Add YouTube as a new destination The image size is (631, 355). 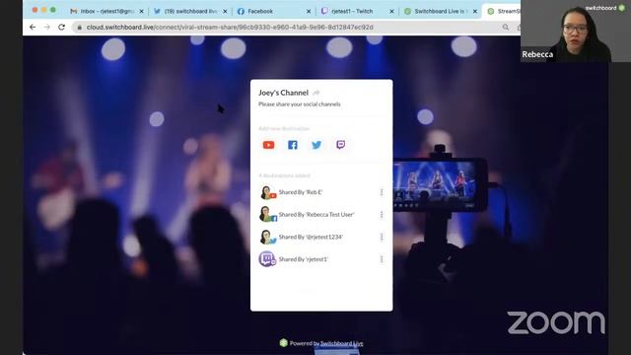[268, 145]
